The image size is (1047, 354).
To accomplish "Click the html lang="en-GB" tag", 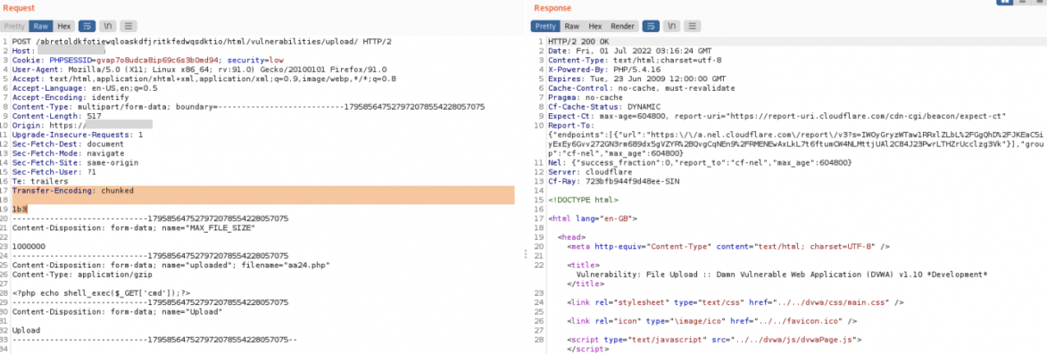I will click(593, 218).
